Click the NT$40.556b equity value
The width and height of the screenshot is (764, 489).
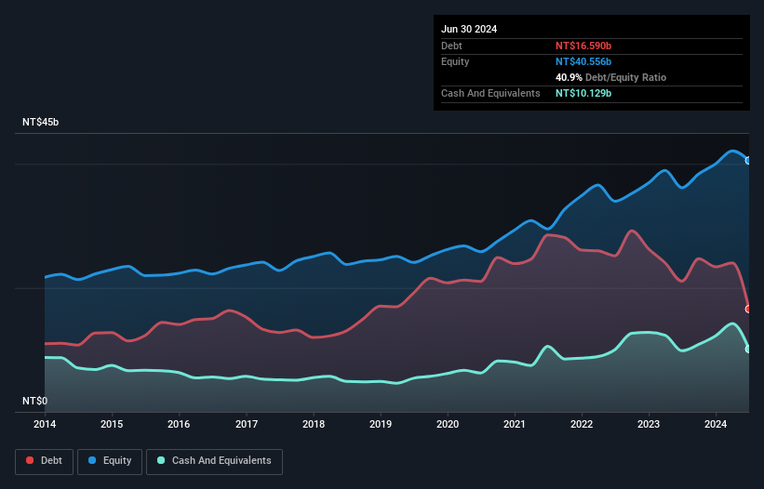coord(583,61)
